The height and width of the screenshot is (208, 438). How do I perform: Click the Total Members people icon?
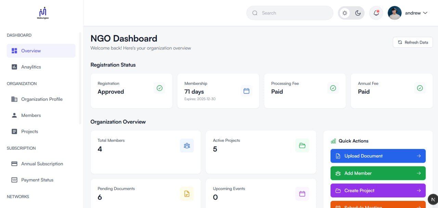pyautogui.click(x=187, y=146)
